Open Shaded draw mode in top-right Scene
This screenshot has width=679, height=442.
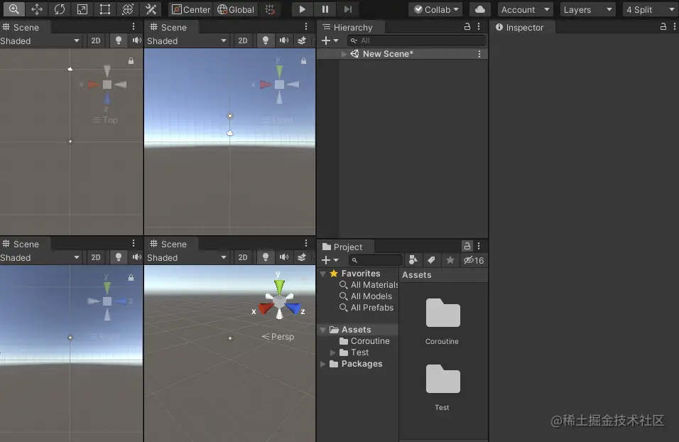pos(187,41)
